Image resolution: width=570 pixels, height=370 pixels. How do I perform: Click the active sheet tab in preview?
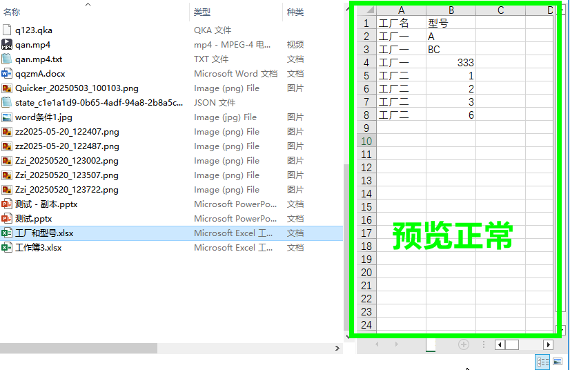431,344
